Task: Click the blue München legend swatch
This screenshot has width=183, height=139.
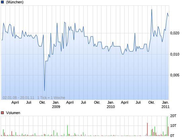Action: tap(2, 2)
